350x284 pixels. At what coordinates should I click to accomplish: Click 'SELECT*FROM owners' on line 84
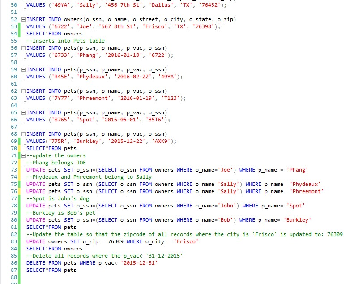pos(55,249)
